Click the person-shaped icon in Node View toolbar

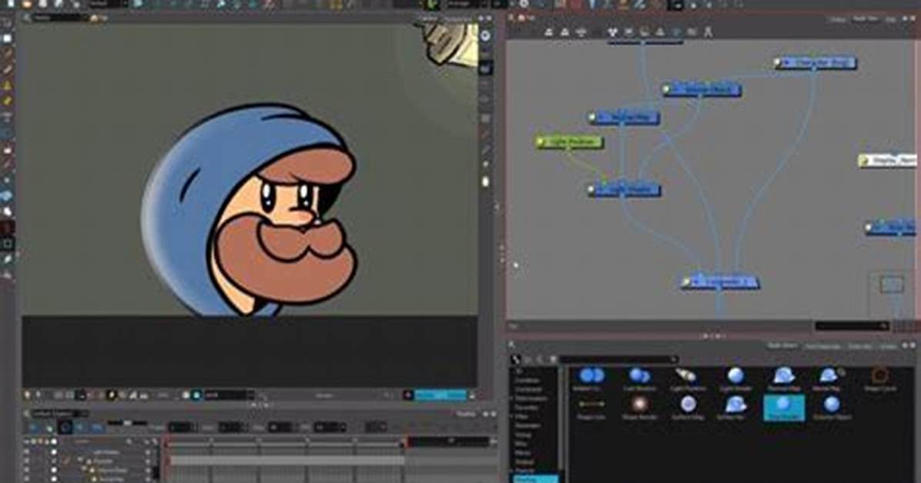click(x=708, y=32)
